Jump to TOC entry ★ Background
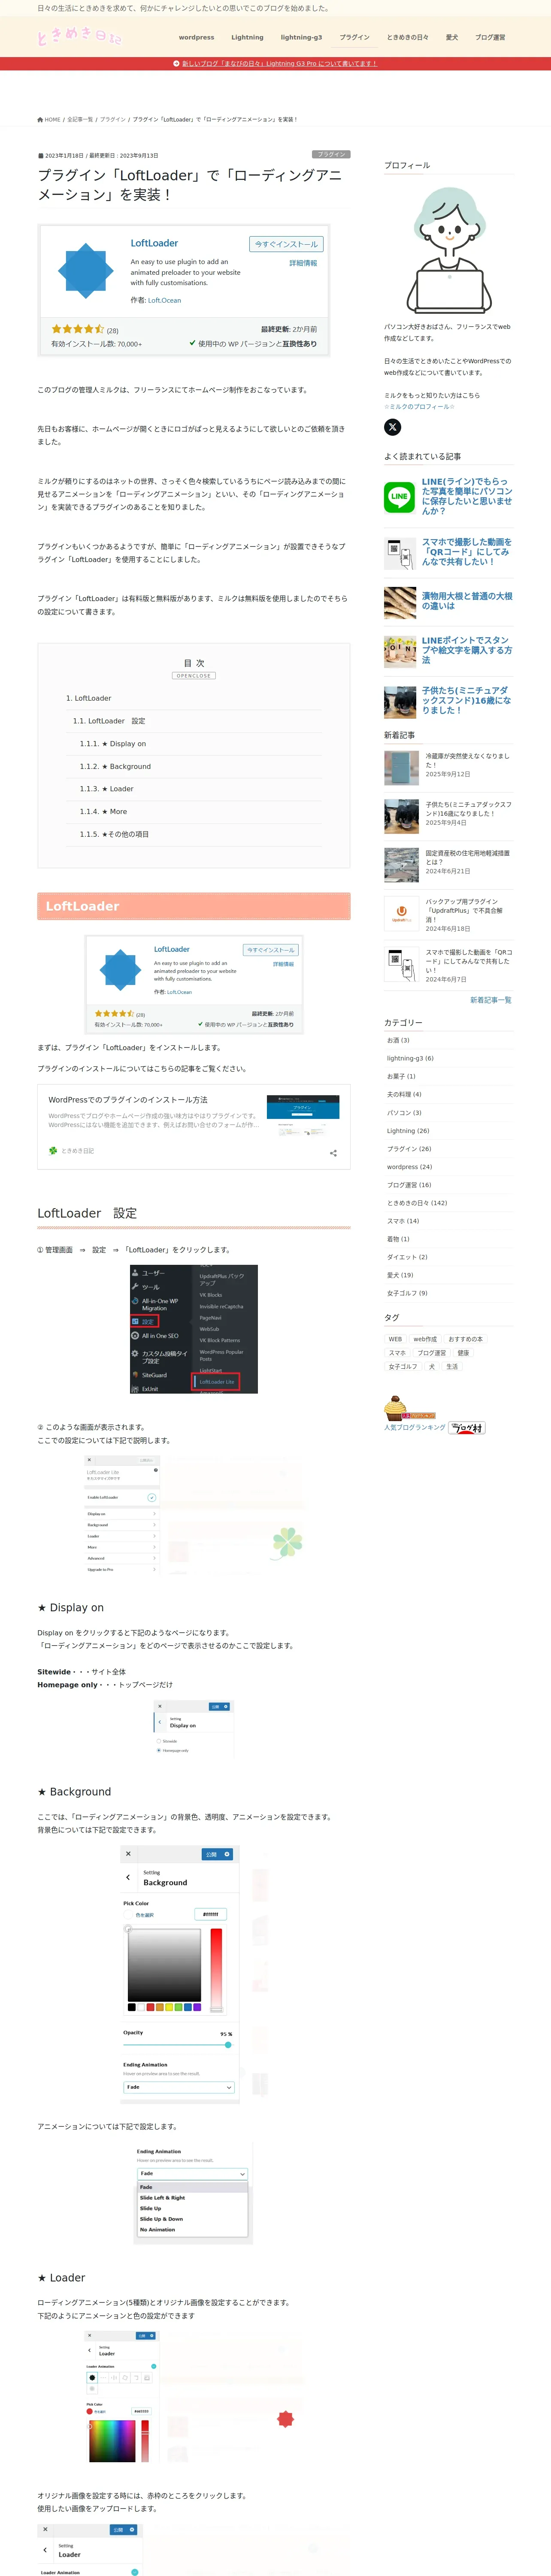This screenshot has width=551, height=2576. [x=116, y=766]
